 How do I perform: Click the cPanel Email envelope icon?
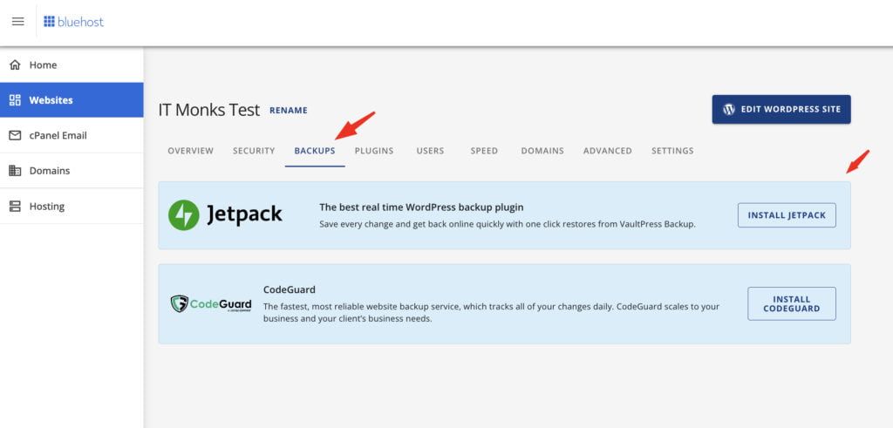pyautogui.click(x=16, y=135)
